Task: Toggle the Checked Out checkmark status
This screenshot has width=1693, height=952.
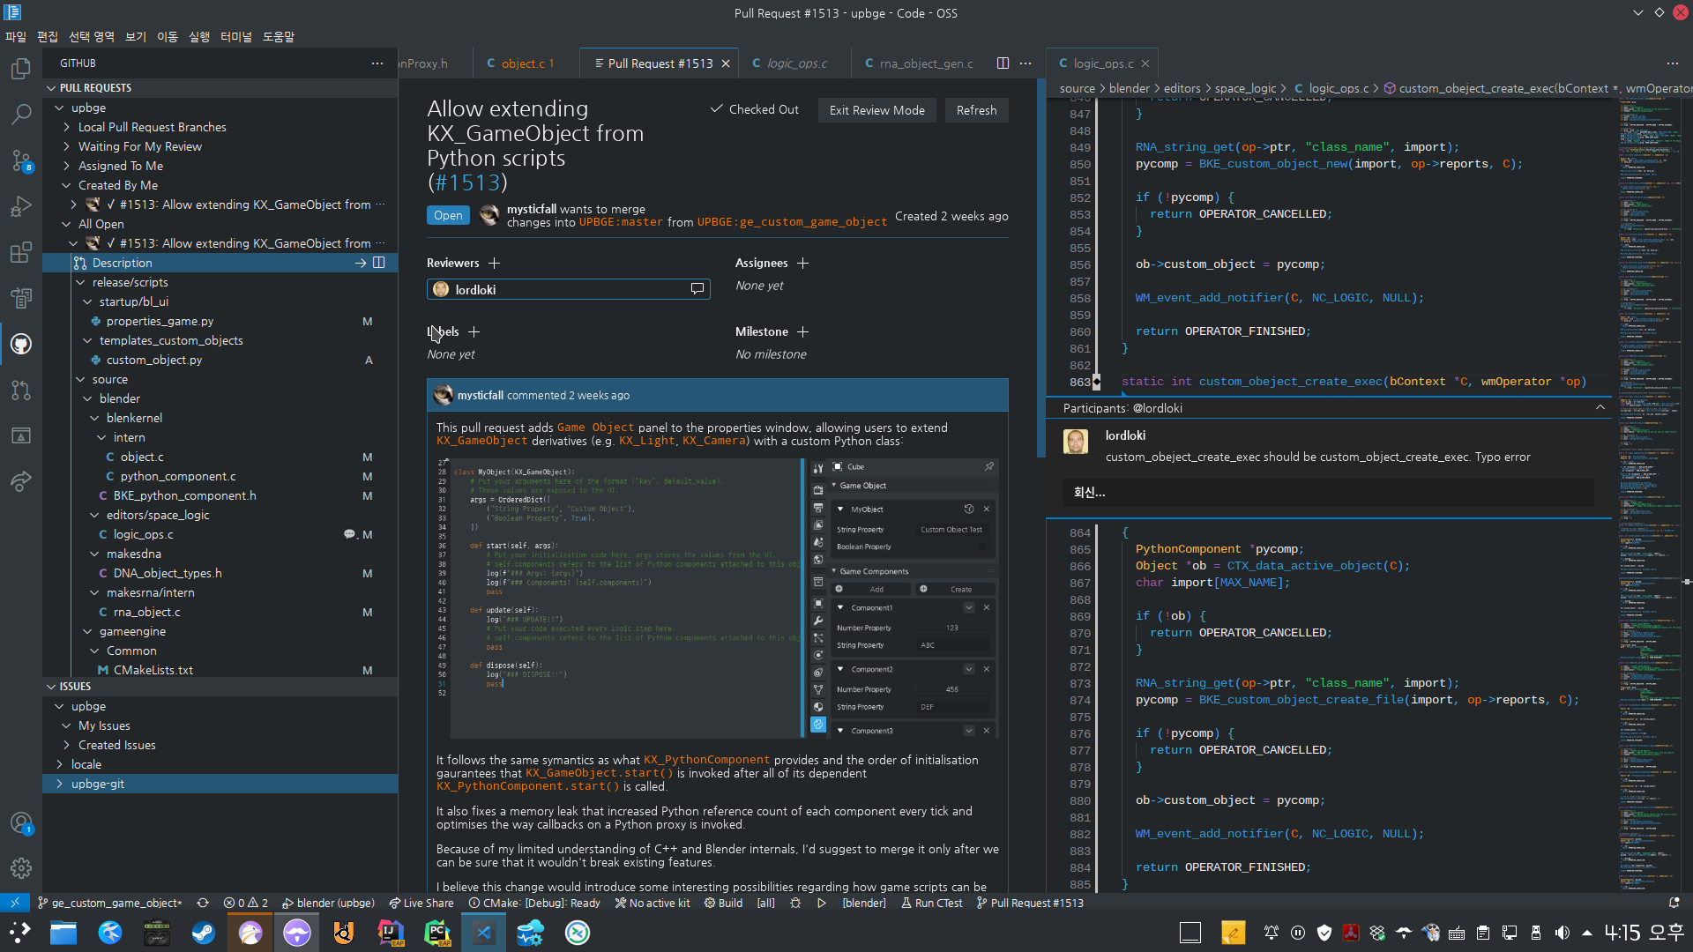Action: [x=755, y=110]
